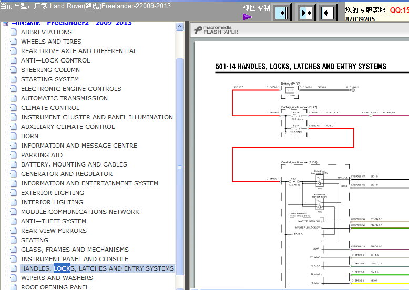Select INSTRUMENT PANEL AND CONSOLE
Viewport: 409px width, 290px height.
[75, 259]
